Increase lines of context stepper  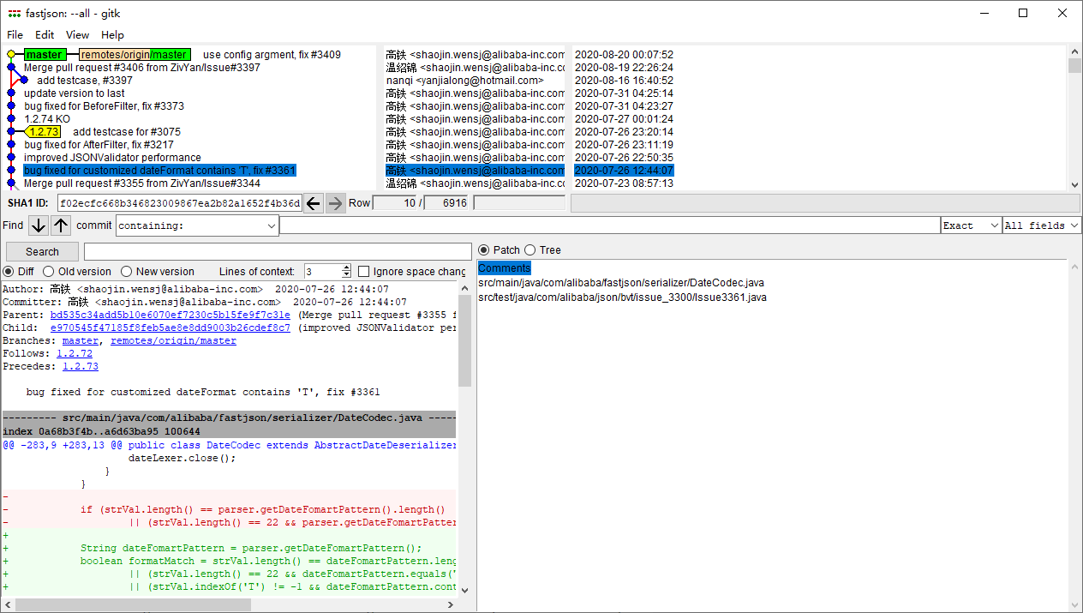point(346,267)
